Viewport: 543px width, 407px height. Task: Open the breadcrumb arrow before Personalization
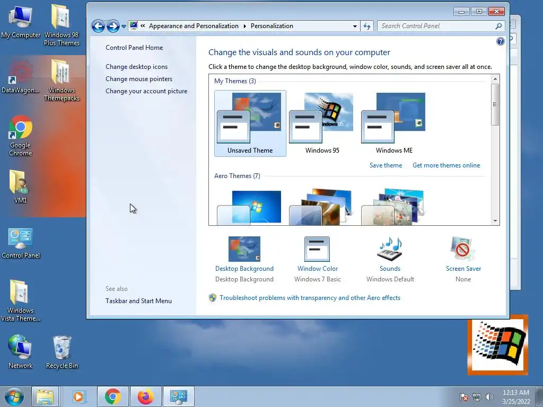(245, 26)
